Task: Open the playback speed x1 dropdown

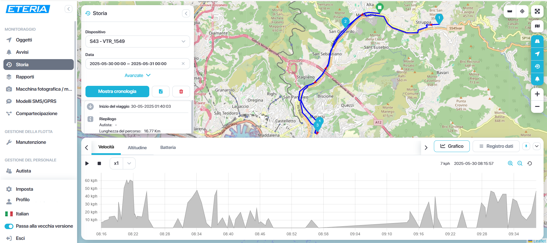Action: click(x=129, y=163)
